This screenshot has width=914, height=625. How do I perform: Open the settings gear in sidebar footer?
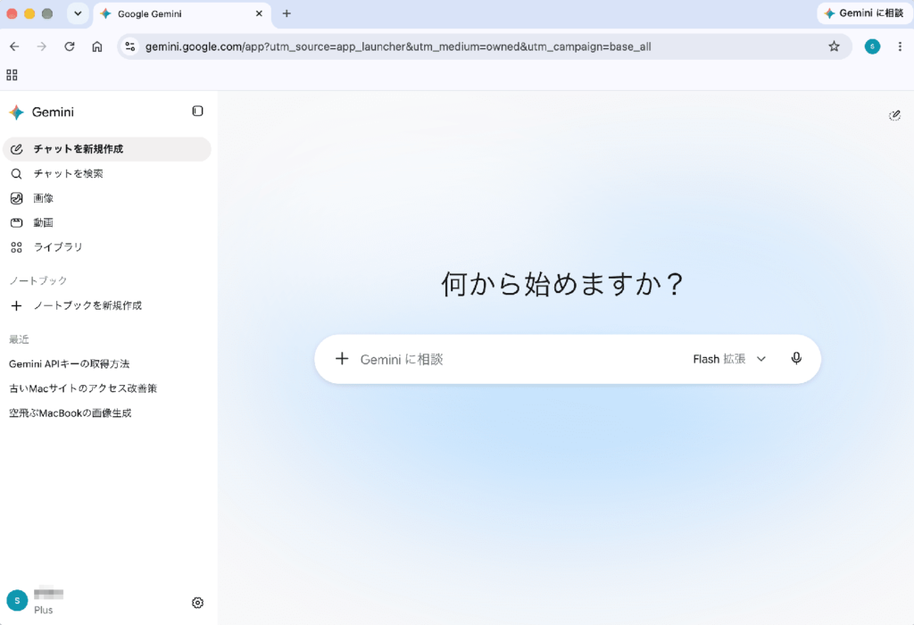tap(197, 603)
